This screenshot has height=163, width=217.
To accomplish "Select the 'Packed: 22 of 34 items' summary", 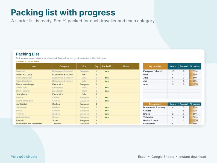I will tap(28, 62).
